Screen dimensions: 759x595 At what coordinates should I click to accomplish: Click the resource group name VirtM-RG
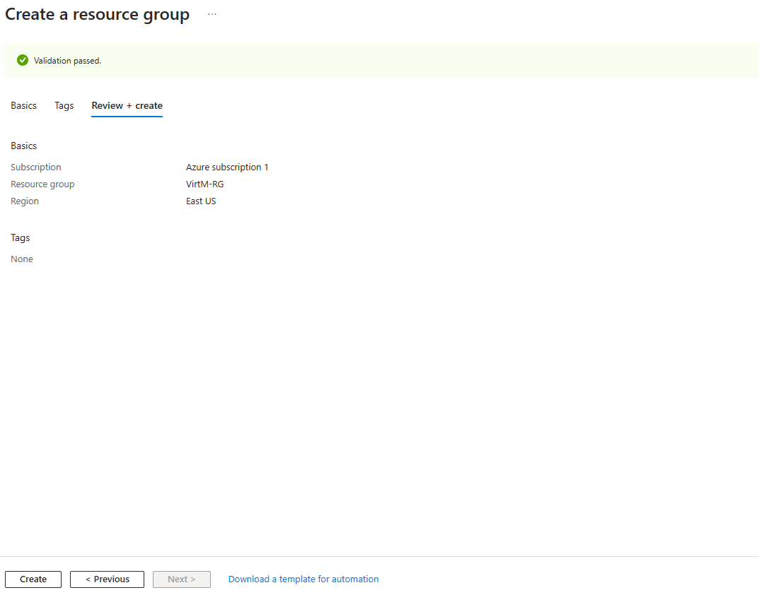(x=204, y=184)
